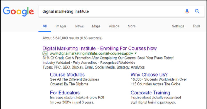Expand the dropdown arrow beside ad URL
The image size is (207, 109).
(x=136, y=54)
